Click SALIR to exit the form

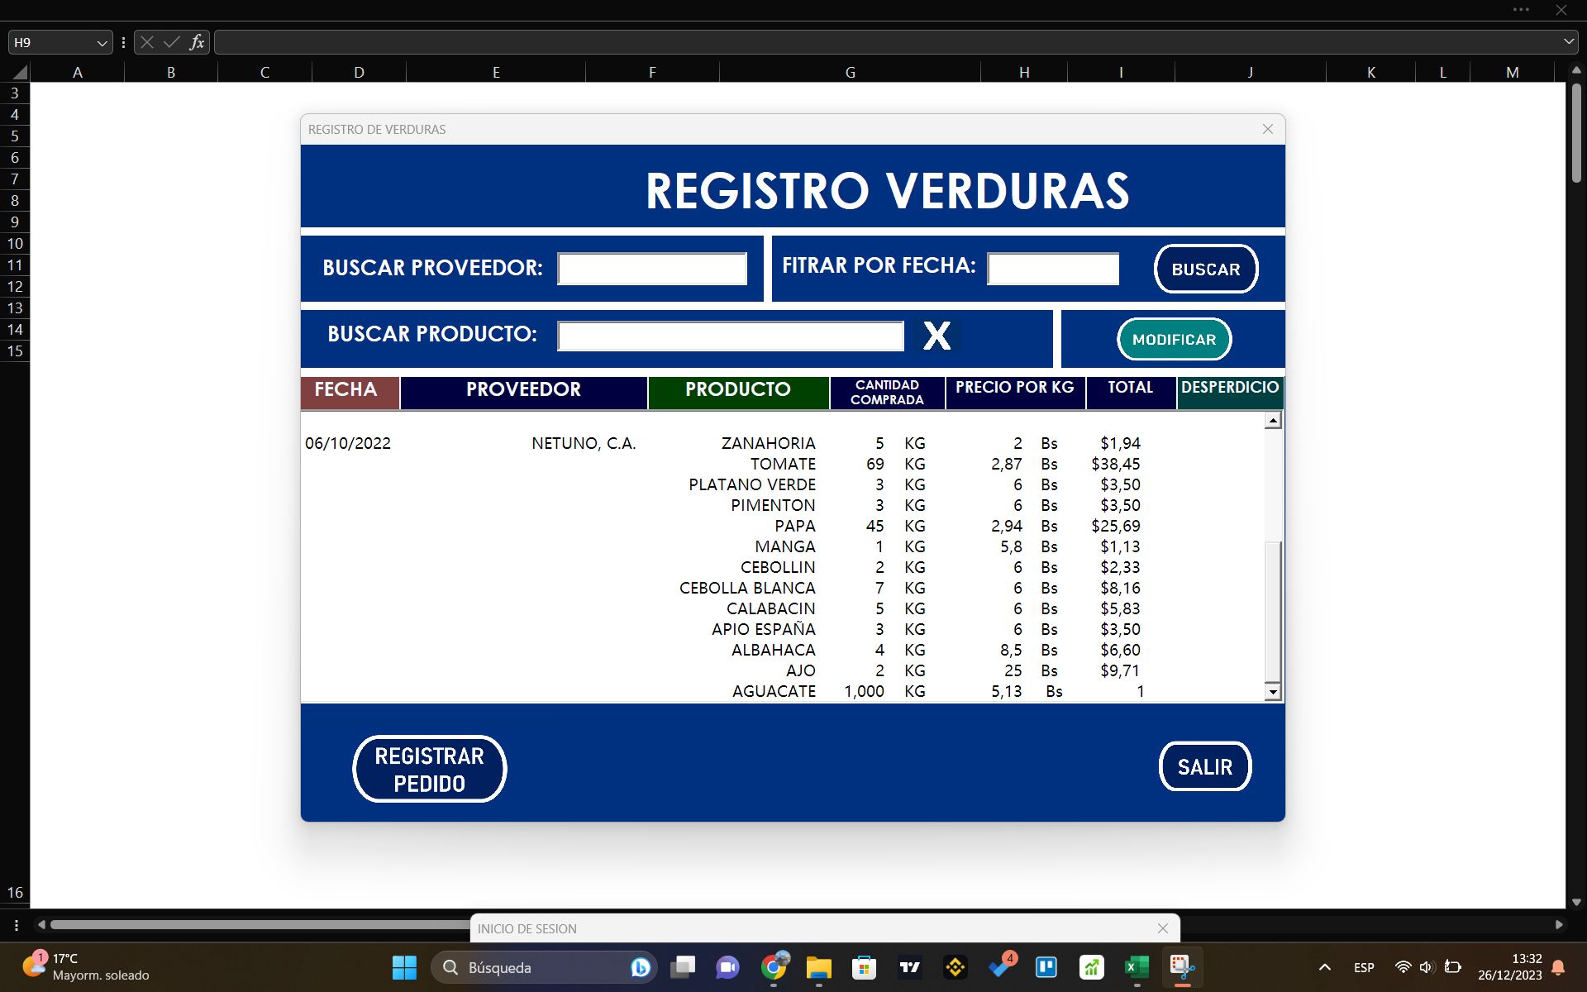(x=1205, y=766)
